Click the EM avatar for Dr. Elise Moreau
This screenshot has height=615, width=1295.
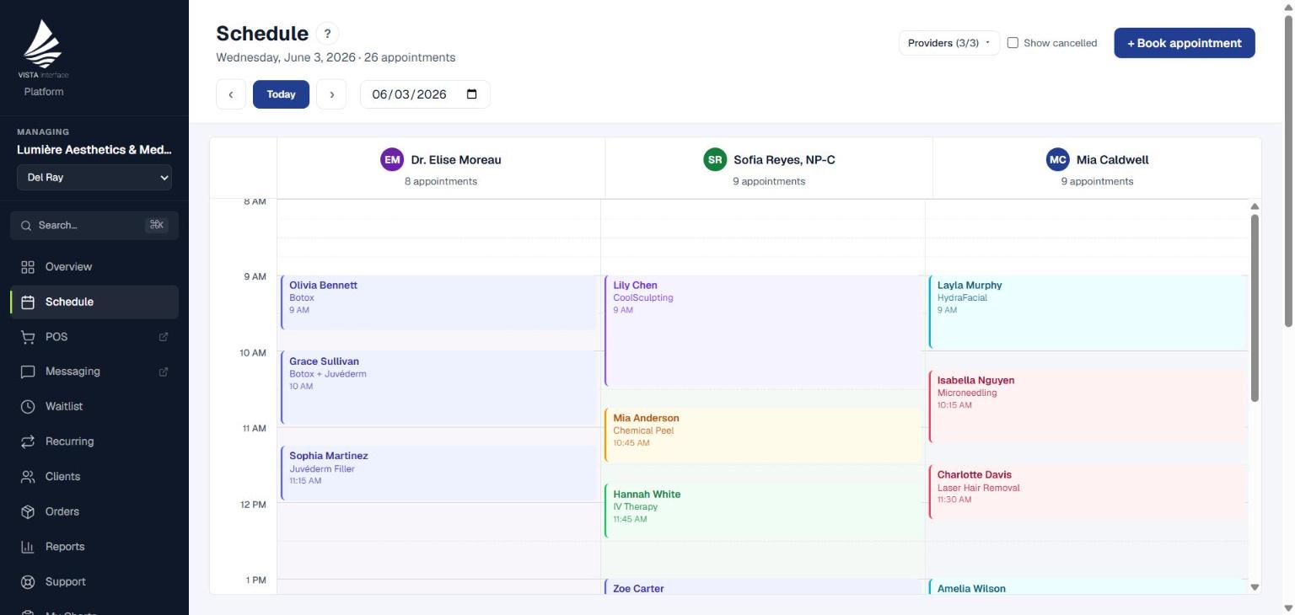click(392, 159)
